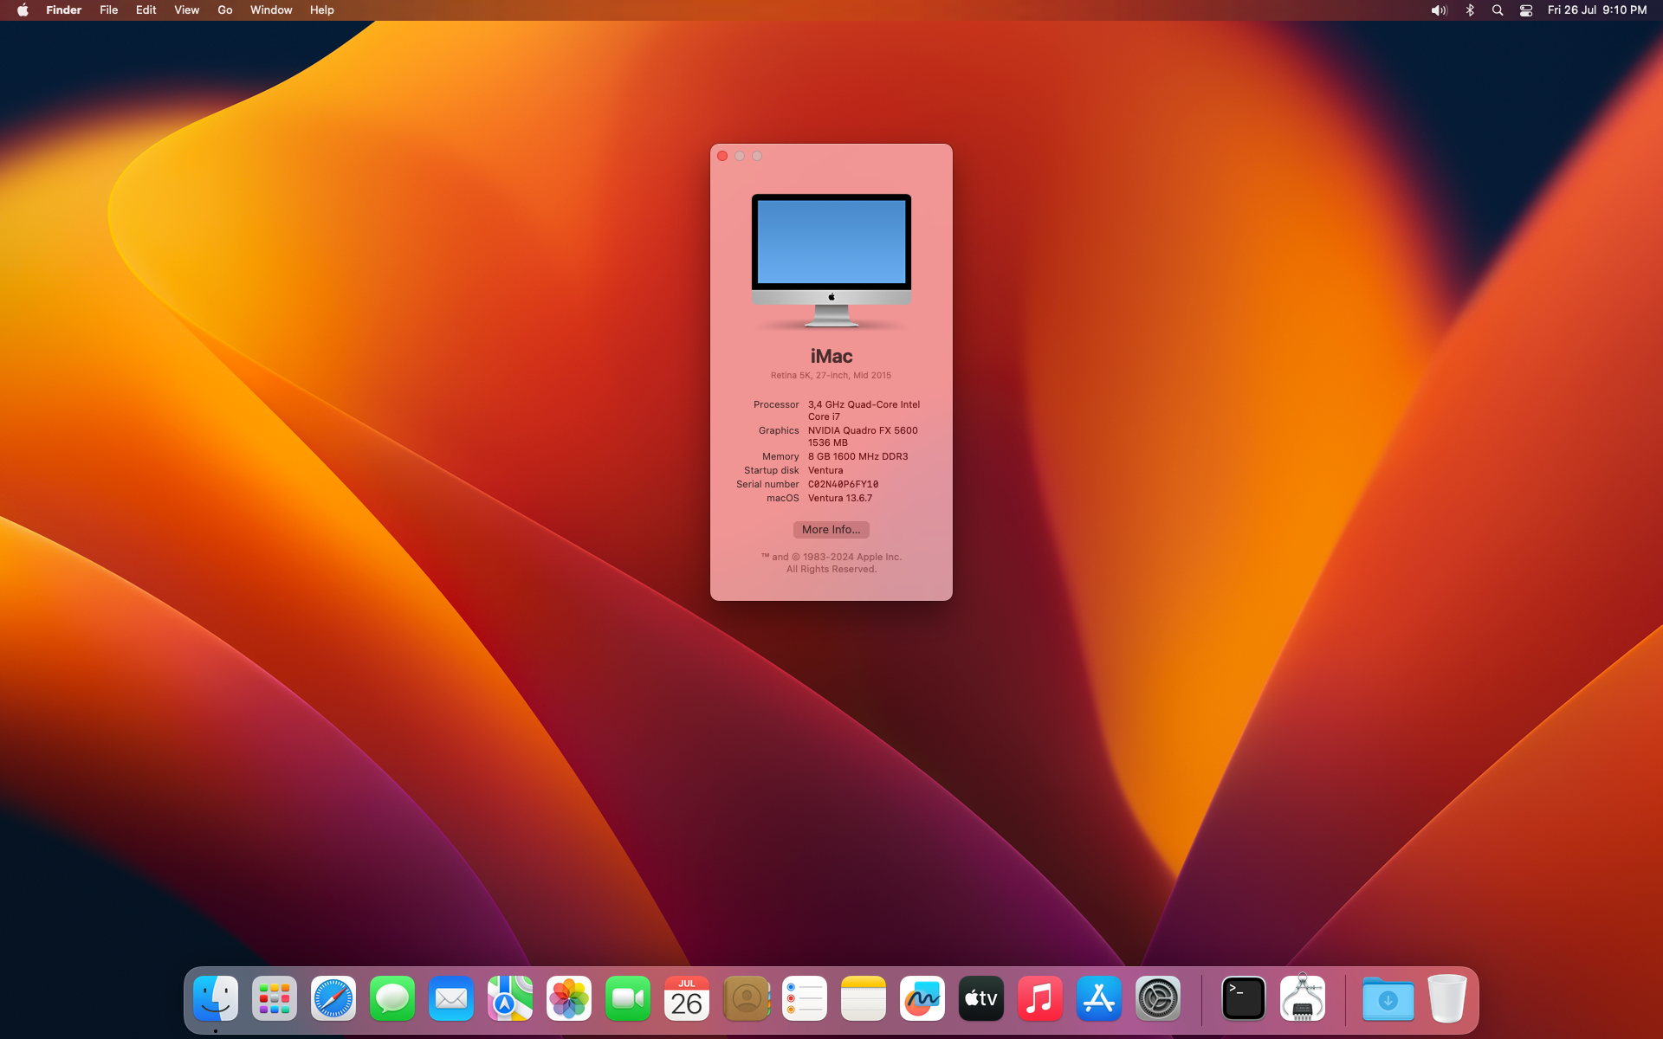Viewport: 1663px width, 1039px height.
Task: Click the More Info... button
Action: point(831,530)
